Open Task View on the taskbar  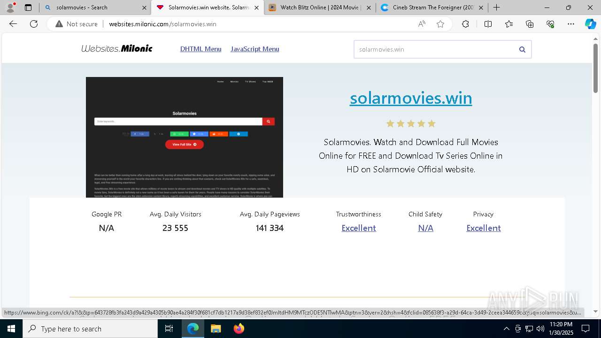pos(170,329)
